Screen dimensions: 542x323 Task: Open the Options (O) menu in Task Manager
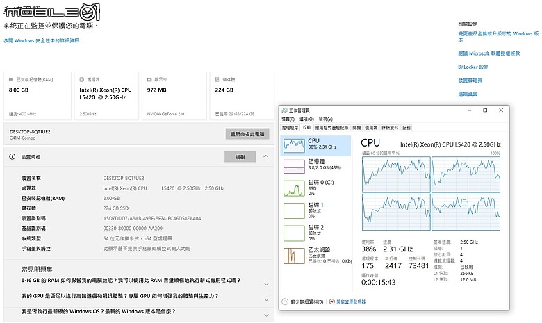(x=306, y=119)
